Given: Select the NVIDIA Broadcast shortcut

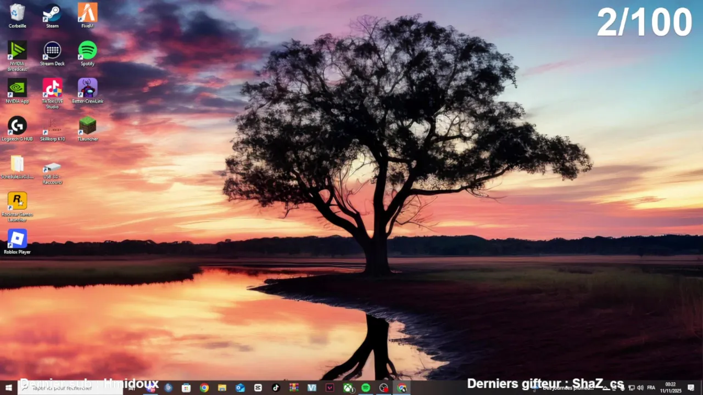Looking at the screenshot, I should point(17,56).
